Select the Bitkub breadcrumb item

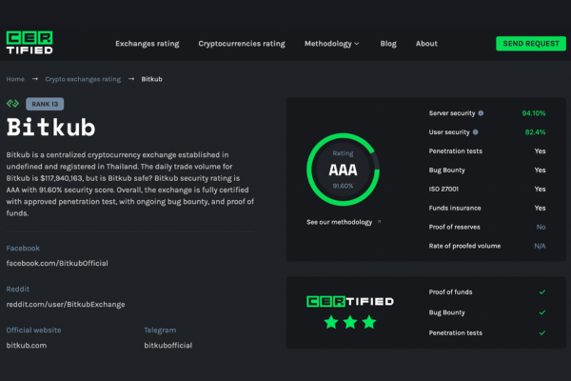click(x=152, y=79)
